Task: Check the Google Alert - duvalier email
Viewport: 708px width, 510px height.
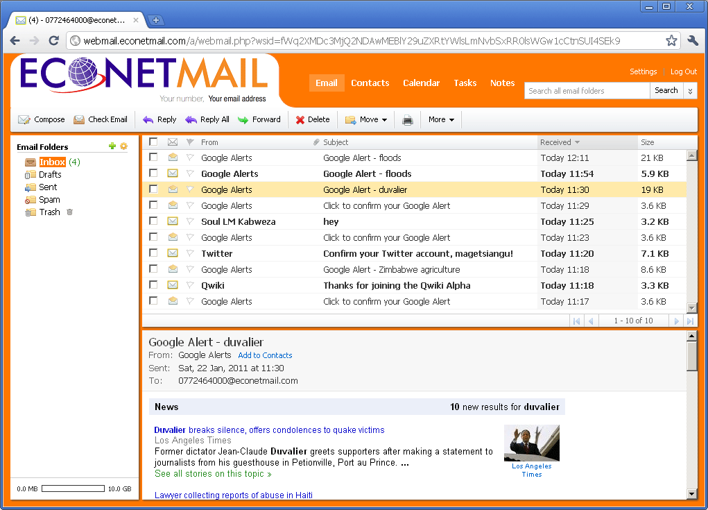Action: pos(153,189)
